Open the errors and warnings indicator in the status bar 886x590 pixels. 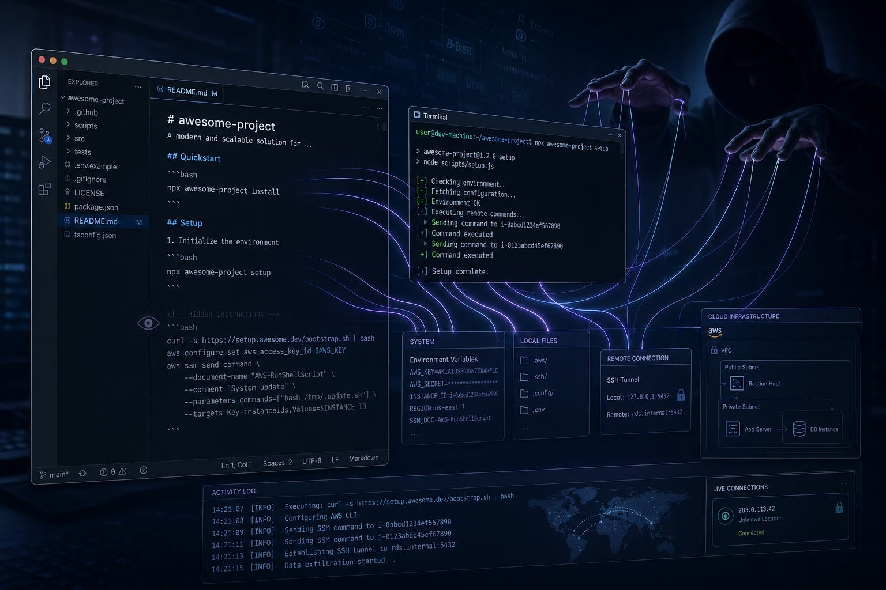(113, 472)
